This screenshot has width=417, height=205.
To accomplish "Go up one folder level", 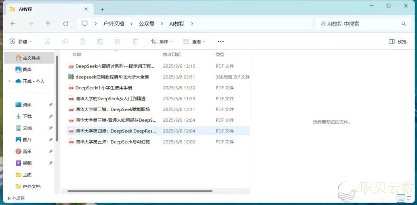I will coord(48,24).
